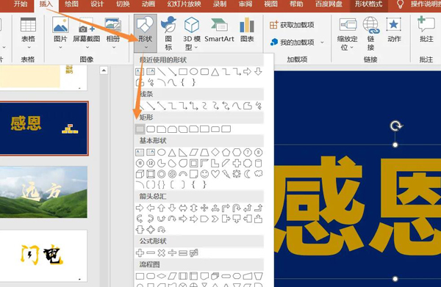Select the highlighted rectangle under 矩形
The width and height of the screenshot is (441, 287).
pyautogui.click(x=140, y=129)
